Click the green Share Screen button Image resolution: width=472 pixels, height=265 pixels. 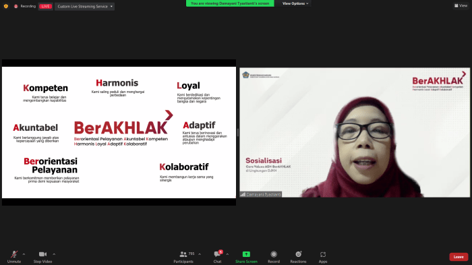[x=246, y=257]
